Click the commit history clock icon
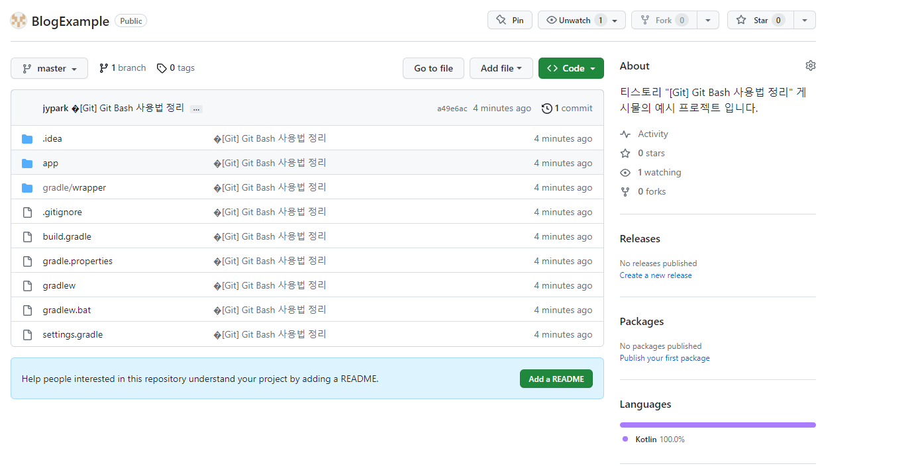This screenshot has height=466, width=916. [546, 109]
